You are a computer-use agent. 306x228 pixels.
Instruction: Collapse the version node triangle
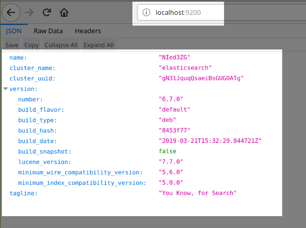[5, 89]
